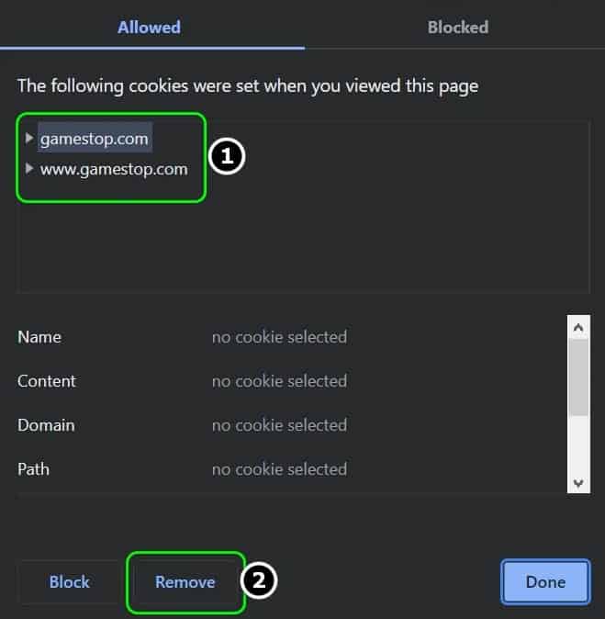Screen dimensions: 605x619
Task: Click the Name field's cookie value
Action: 279,338
